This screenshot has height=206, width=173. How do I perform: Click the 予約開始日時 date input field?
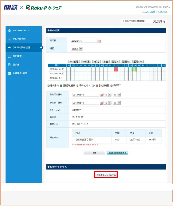click(x=86, y=95)
